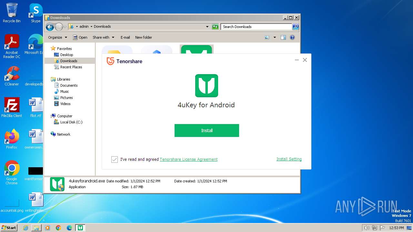Close the Tenorshare installer window

(305, 60)
